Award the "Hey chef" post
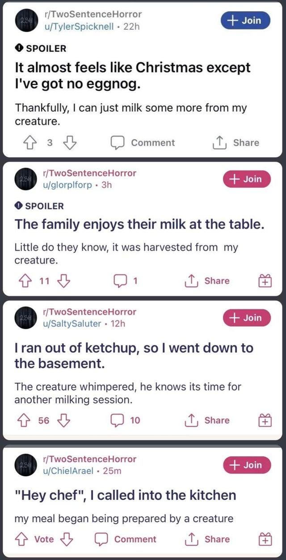 [264, 539]
